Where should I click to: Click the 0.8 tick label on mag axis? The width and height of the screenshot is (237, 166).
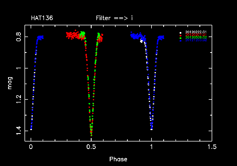point(18,37)
